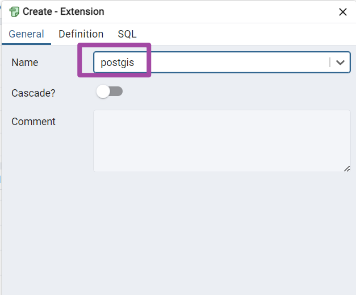
Task: Click the Comment box resize handle
Action: click(x=347, y=168)
